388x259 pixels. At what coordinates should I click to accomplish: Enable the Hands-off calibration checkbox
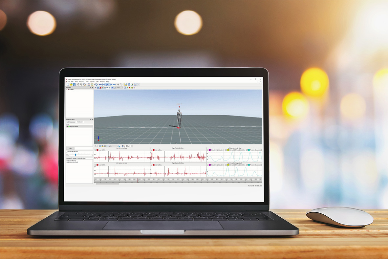tap(67, 152)
